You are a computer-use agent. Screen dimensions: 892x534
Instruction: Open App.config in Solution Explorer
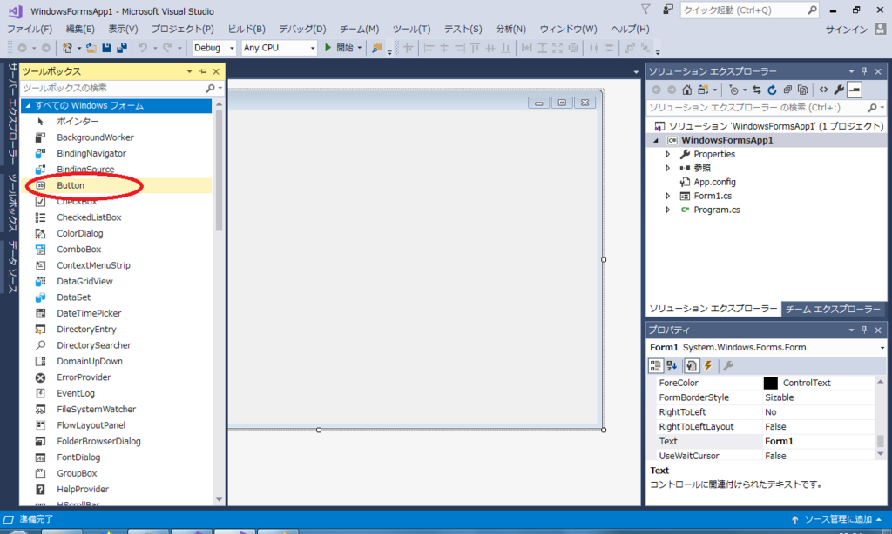coord(714,182)
